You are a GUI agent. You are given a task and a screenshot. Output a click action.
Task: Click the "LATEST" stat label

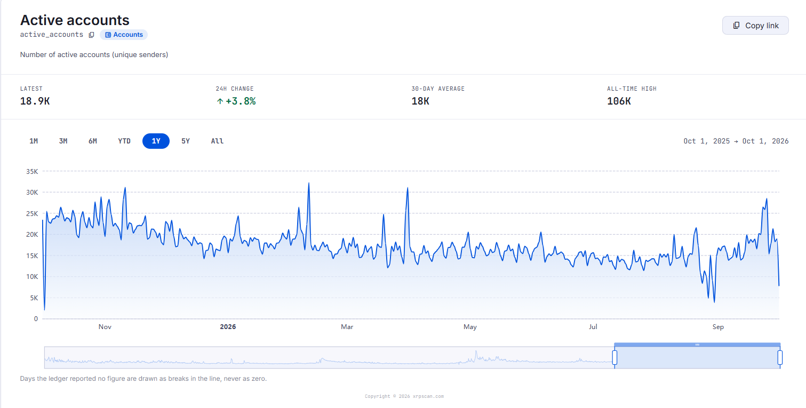tap(31, 89)
